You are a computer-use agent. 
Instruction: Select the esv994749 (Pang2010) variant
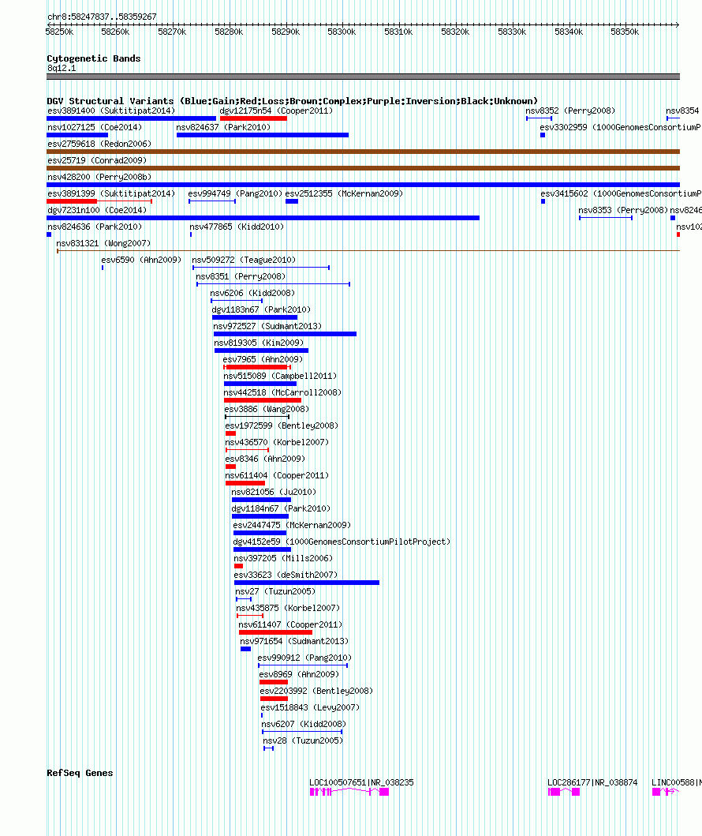(x=235, y=193)
